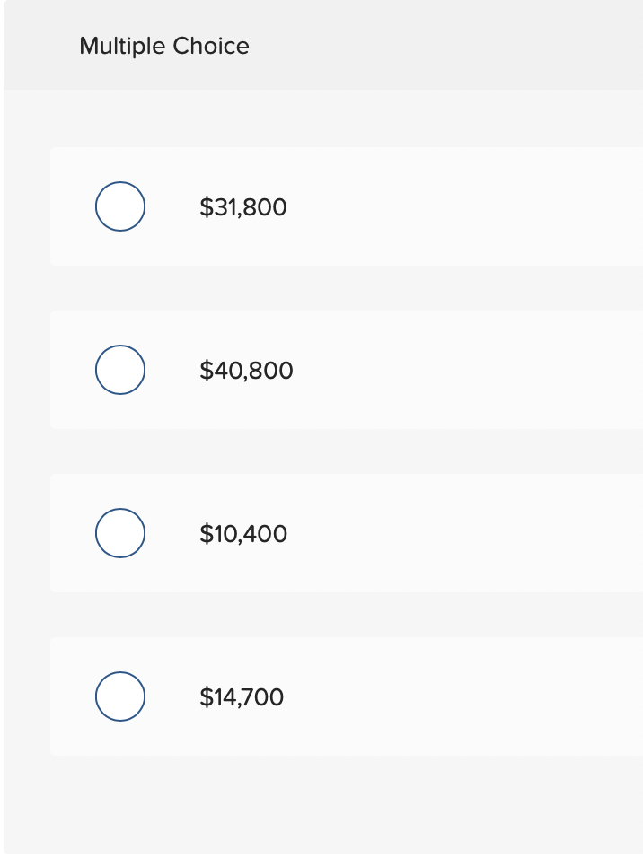Choose the $40,800 radio button
The width and height of the screenshot is (643, 858).
coord(120,370)
